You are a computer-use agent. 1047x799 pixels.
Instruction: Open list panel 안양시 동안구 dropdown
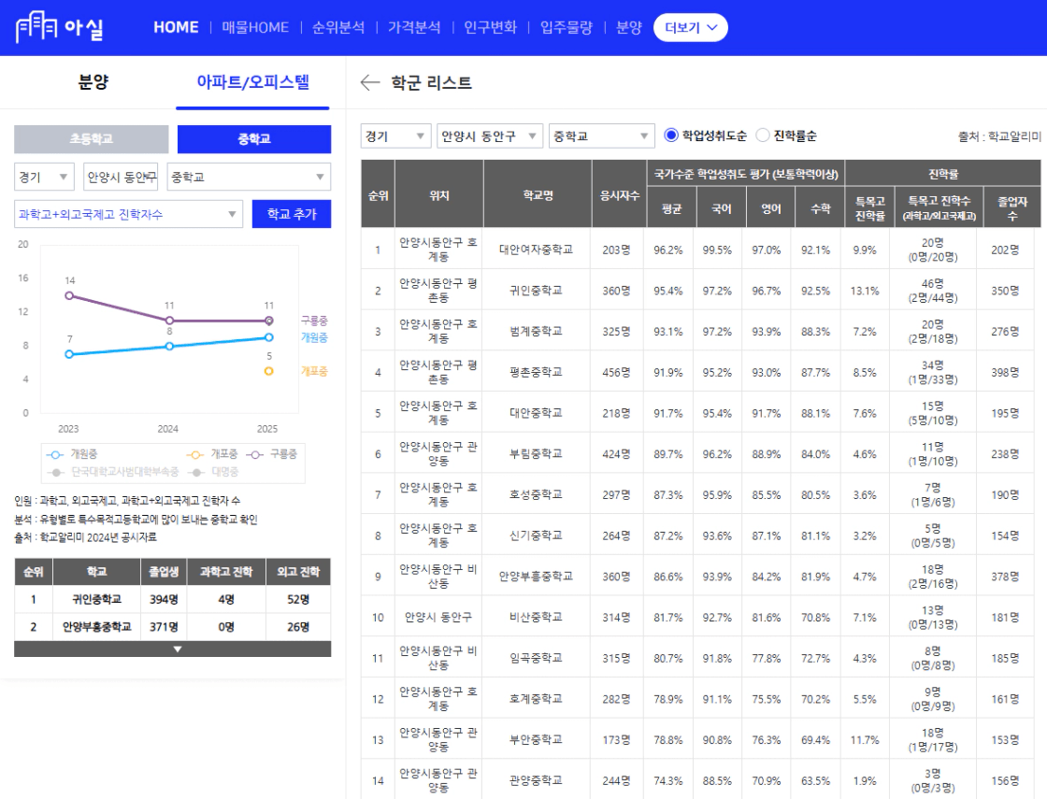(x=490, y=136)
